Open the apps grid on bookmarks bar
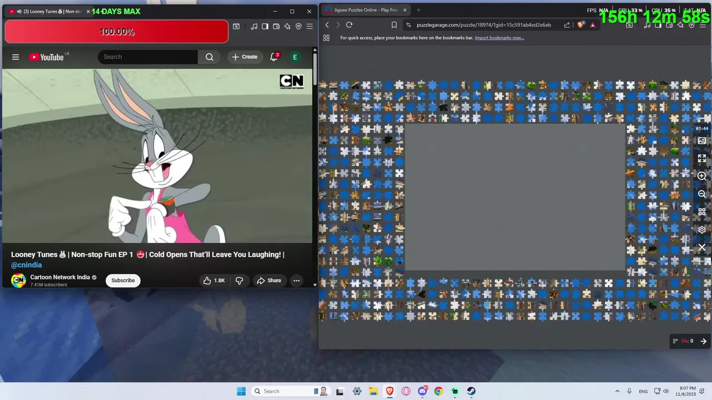The width and height of the screenshot is (712, 400). click(x=327, y=38)
